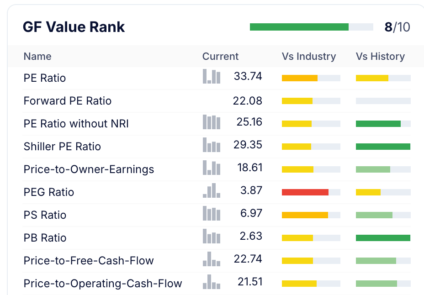Click the PE Ratio value 33.74

click(248, 76)
